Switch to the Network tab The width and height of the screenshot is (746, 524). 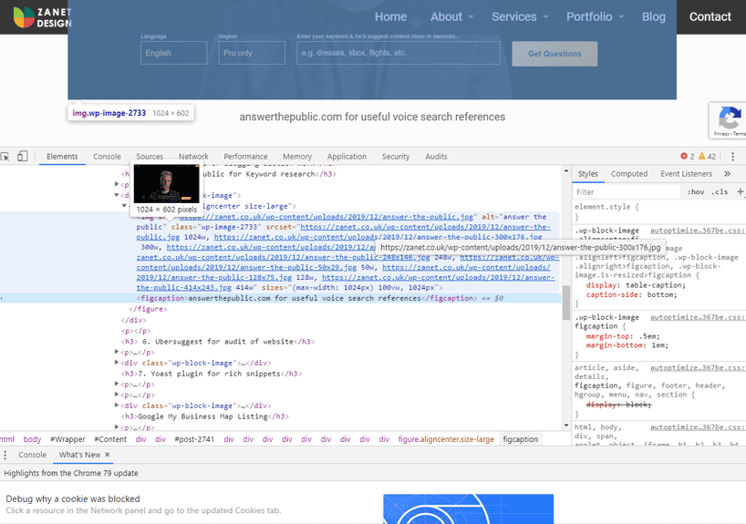pos(193,157)
